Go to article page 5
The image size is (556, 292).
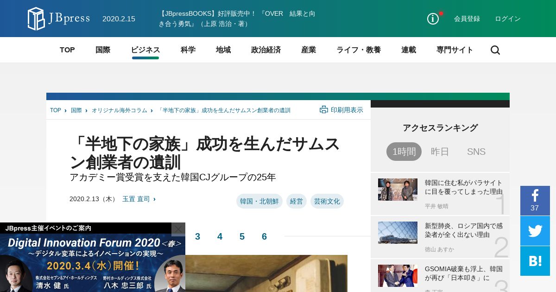tap(242, 237)
